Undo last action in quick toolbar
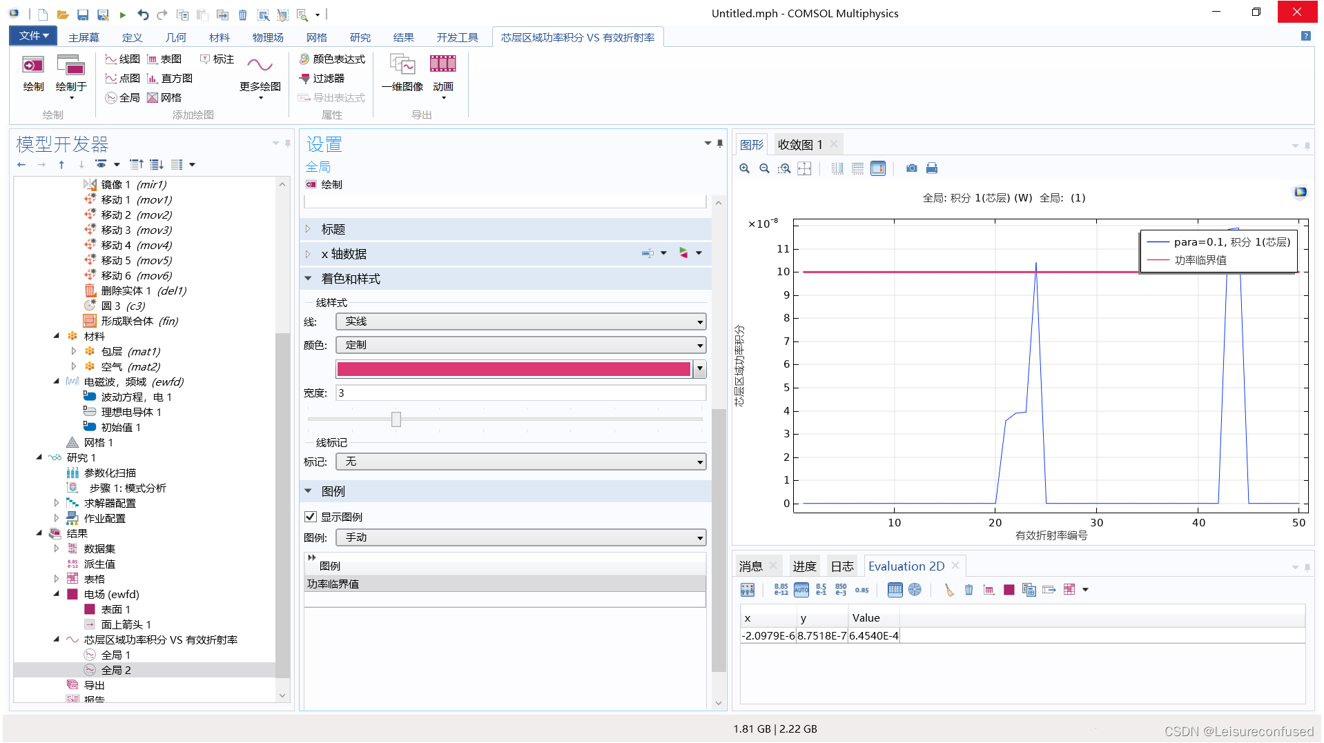 pos(142,14)
